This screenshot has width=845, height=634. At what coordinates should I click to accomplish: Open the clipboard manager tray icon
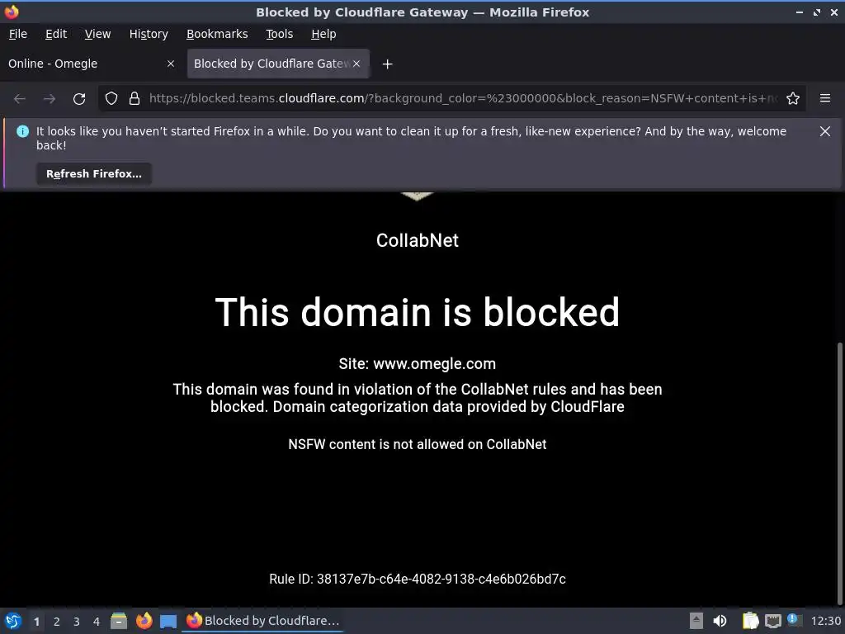(x=750, y=621)
